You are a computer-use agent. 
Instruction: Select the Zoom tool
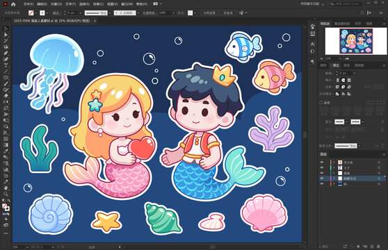[6, 194]
